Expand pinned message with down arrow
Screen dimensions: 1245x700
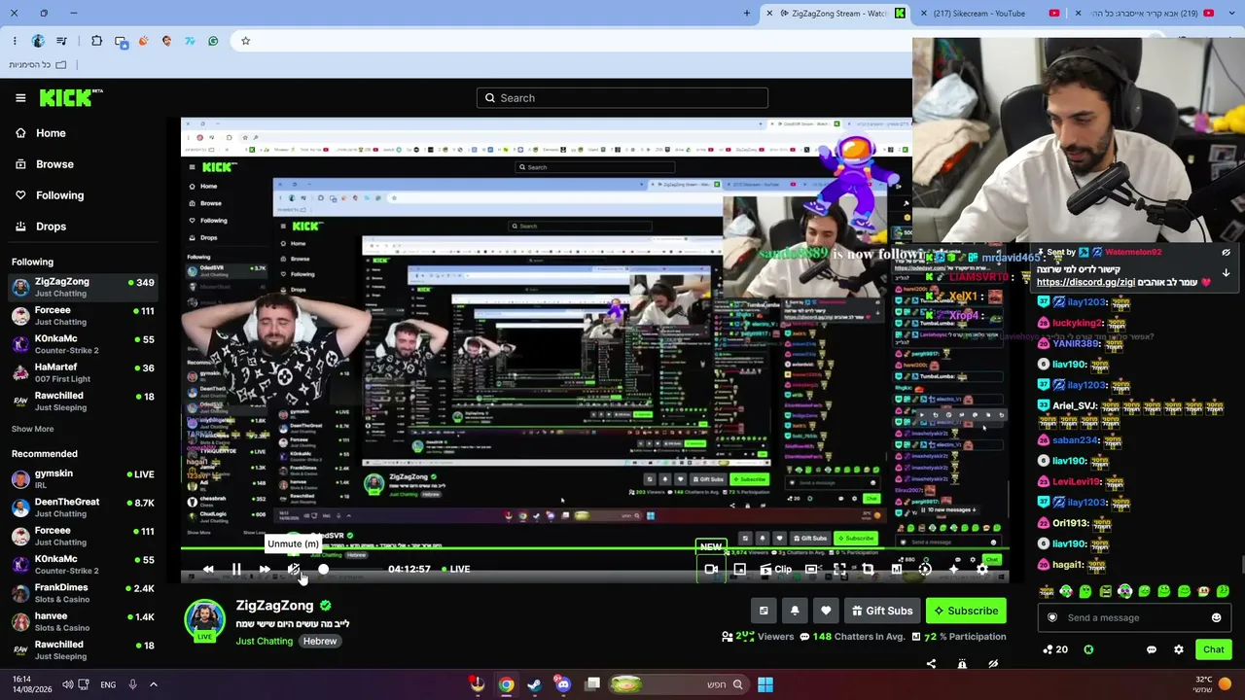pos(1226,273)
